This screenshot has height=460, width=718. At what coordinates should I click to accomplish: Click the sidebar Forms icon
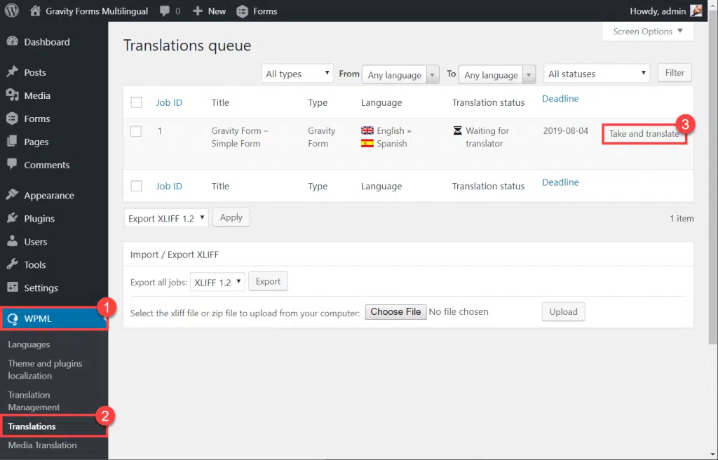[x=13, y=119]
